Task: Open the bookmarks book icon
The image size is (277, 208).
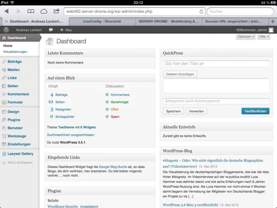Action: [31, 11]
